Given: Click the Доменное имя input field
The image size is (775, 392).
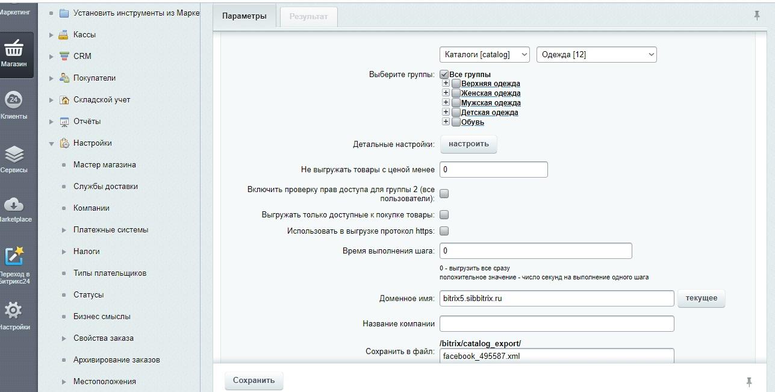Looking at the screenshot, I should (557, 298).
